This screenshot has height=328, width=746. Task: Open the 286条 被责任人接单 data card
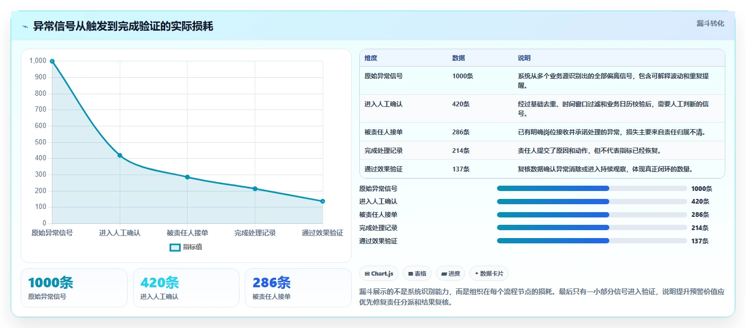[x=298, y=288]
